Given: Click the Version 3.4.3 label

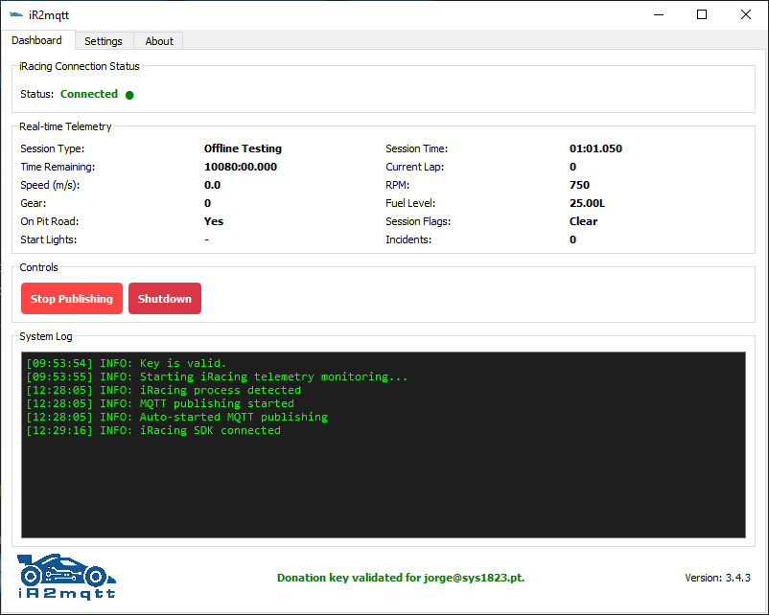Looking at the screenshot, I should point(717,578).
